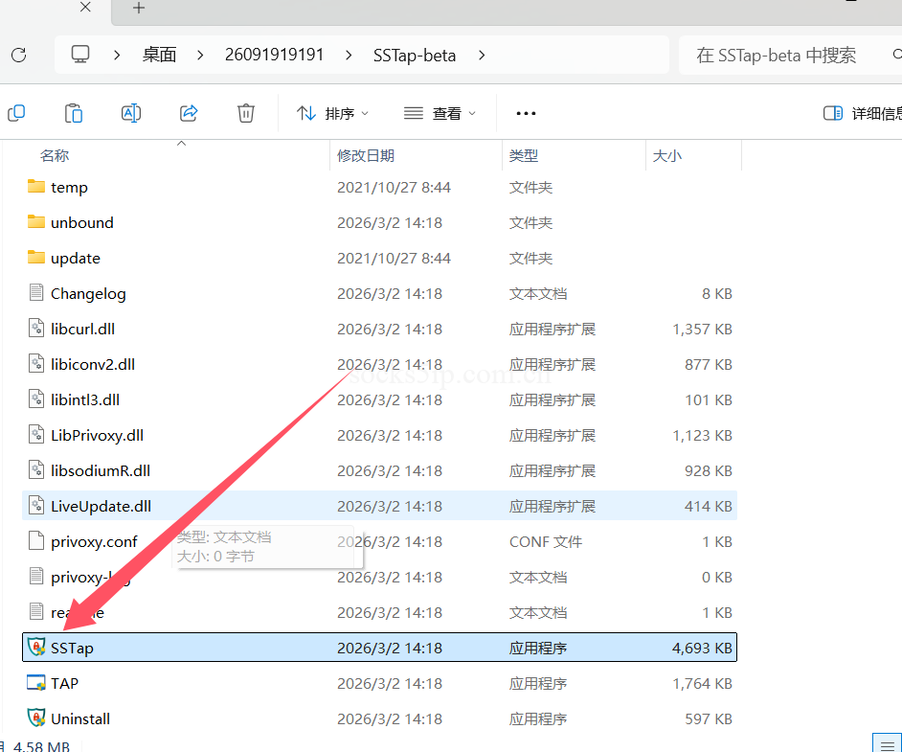Image resolution: width=902 pixels, height=752 pixels.
Task: Sort by 修改日期 column header
Action: 366,155
